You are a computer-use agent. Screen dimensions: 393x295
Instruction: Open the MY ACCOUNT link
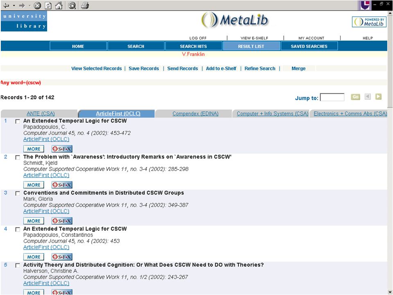click(x=311, y=38)
